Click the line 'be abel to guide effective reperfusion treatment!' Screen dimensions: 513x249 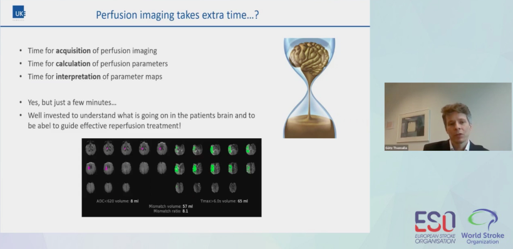[x=105, y=126]
